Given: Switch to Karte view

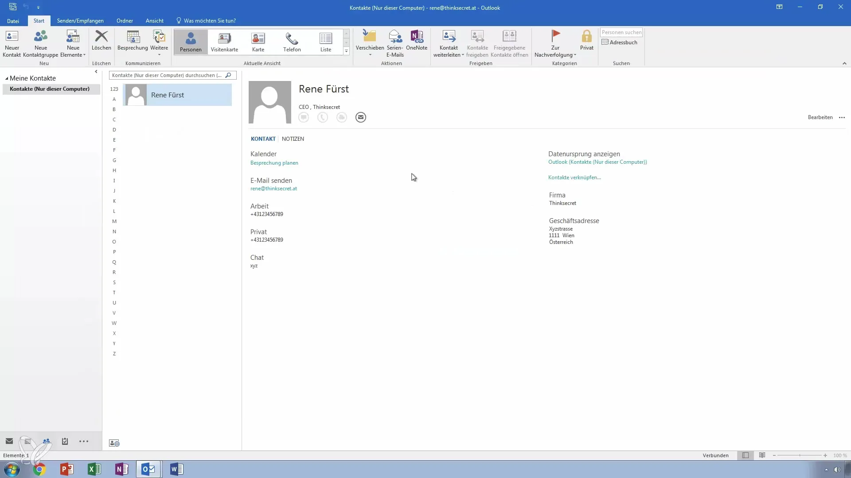Looking at the screenshot, I should coord(258,42).
